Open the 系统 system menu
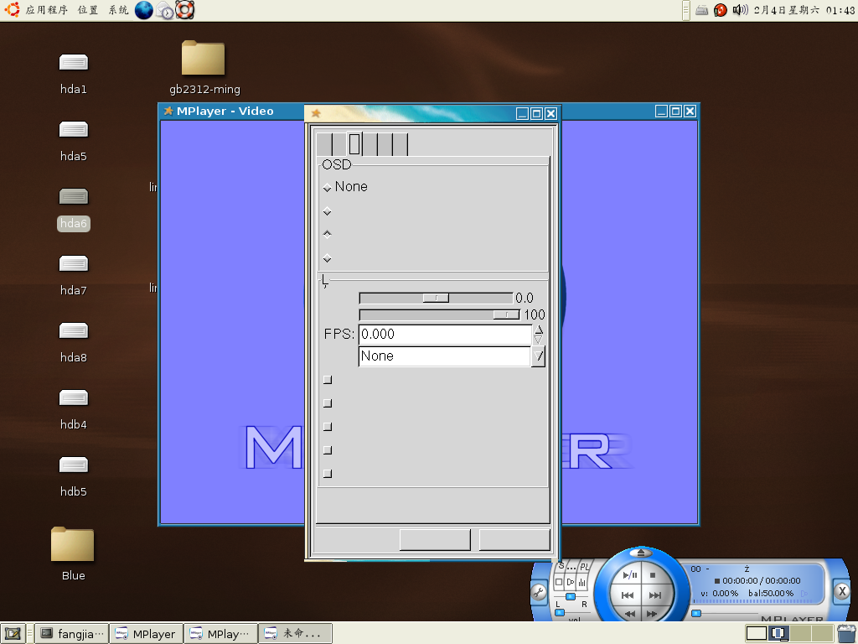 [118, 10]
